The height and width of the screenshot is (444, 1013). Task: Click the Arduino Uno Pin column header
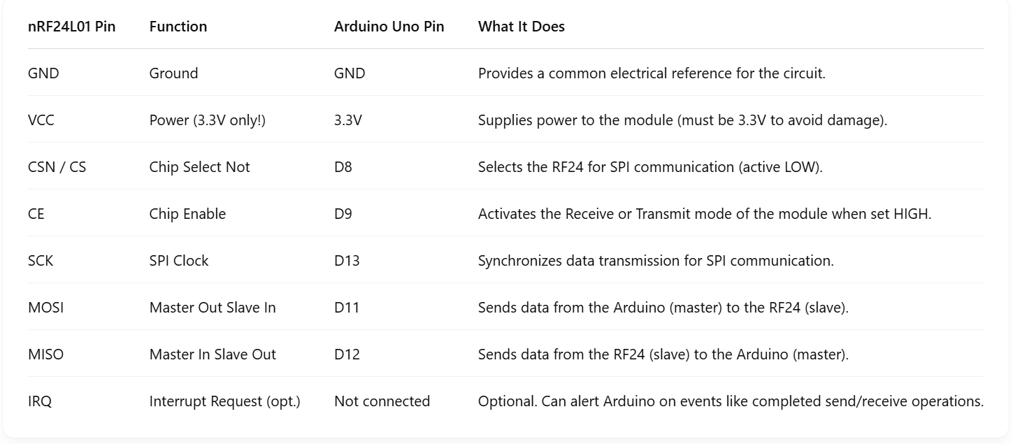389,27
